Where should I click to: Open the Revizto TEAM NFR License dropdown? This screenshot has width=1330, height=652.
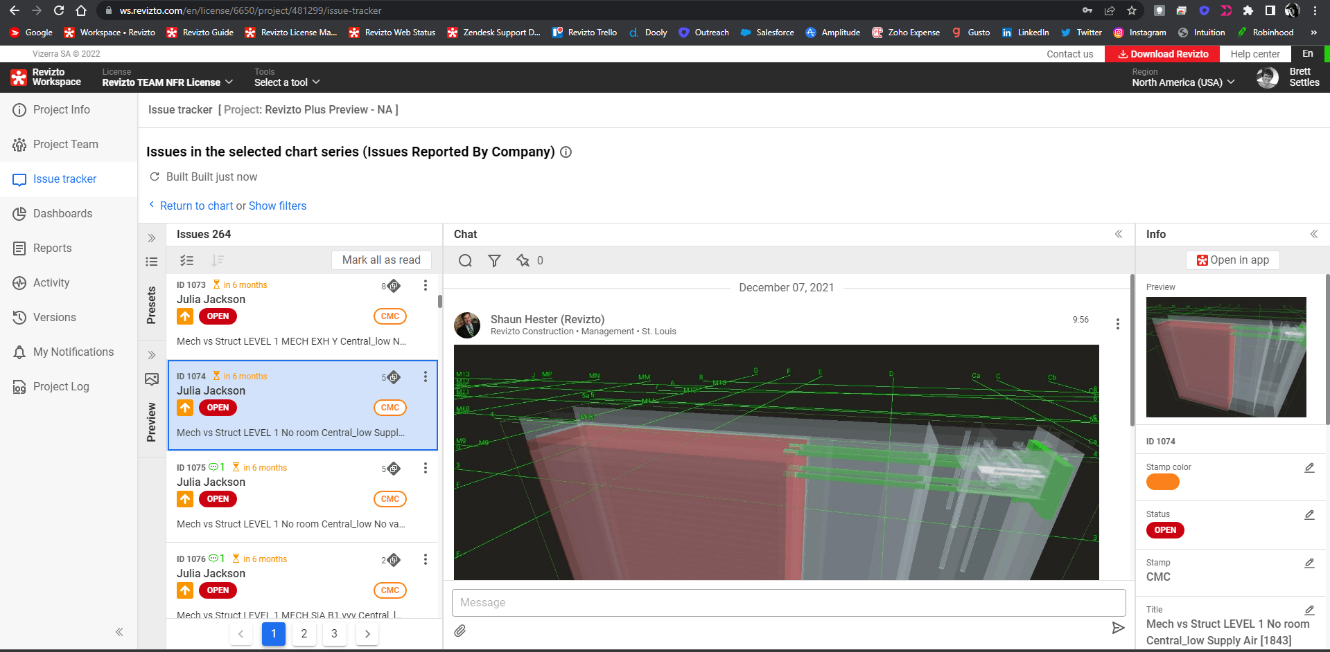(x=167, y=82)
